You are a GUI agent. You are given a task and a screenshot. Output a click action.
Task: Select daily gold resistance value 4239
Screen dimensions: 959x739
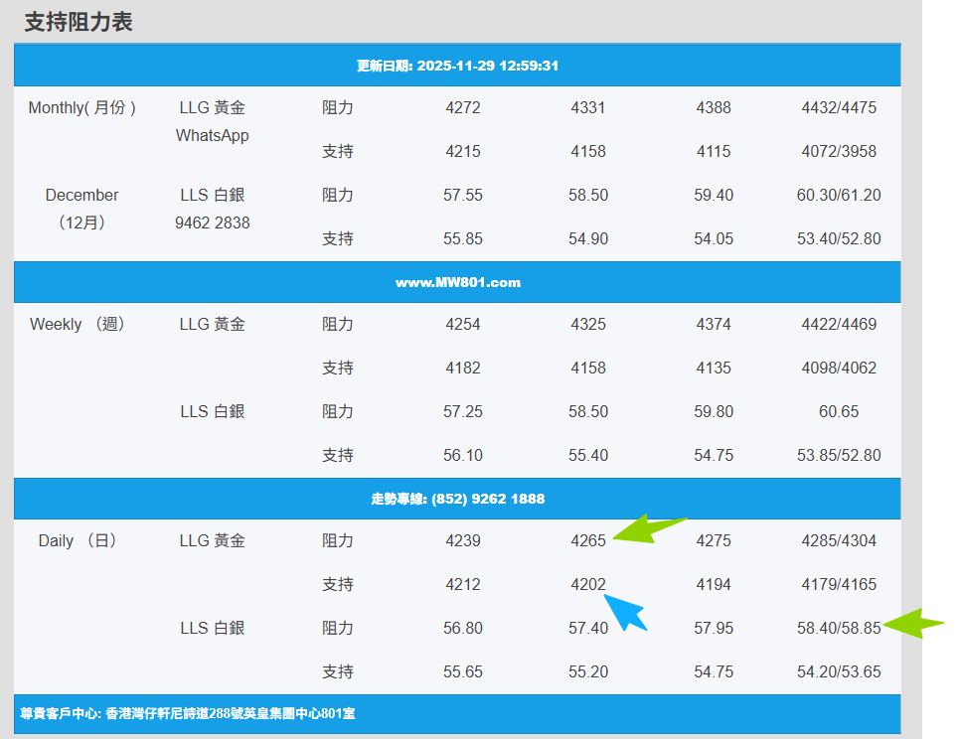tap(462, 540)
